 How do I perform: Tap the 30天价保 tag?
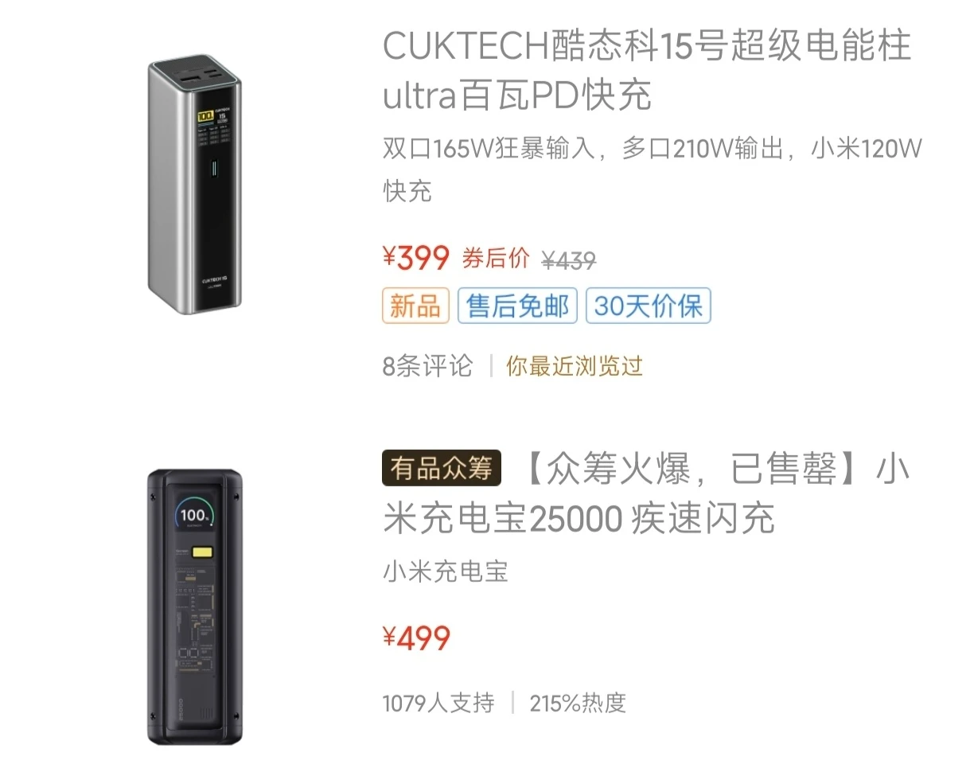(648, 306)
